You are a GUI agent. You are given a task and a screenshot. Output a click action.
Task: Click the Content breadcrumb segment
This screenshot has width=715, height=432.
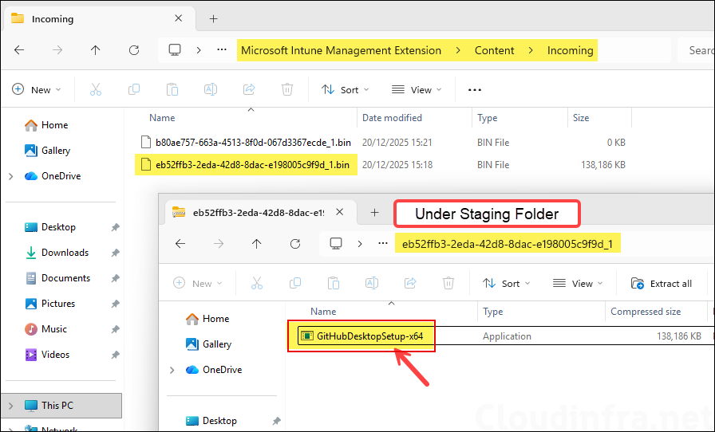[494, 50]
